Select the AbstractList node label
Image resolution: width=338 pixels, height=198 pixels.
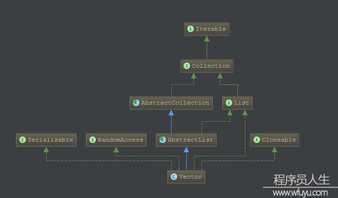click(190, 140)
